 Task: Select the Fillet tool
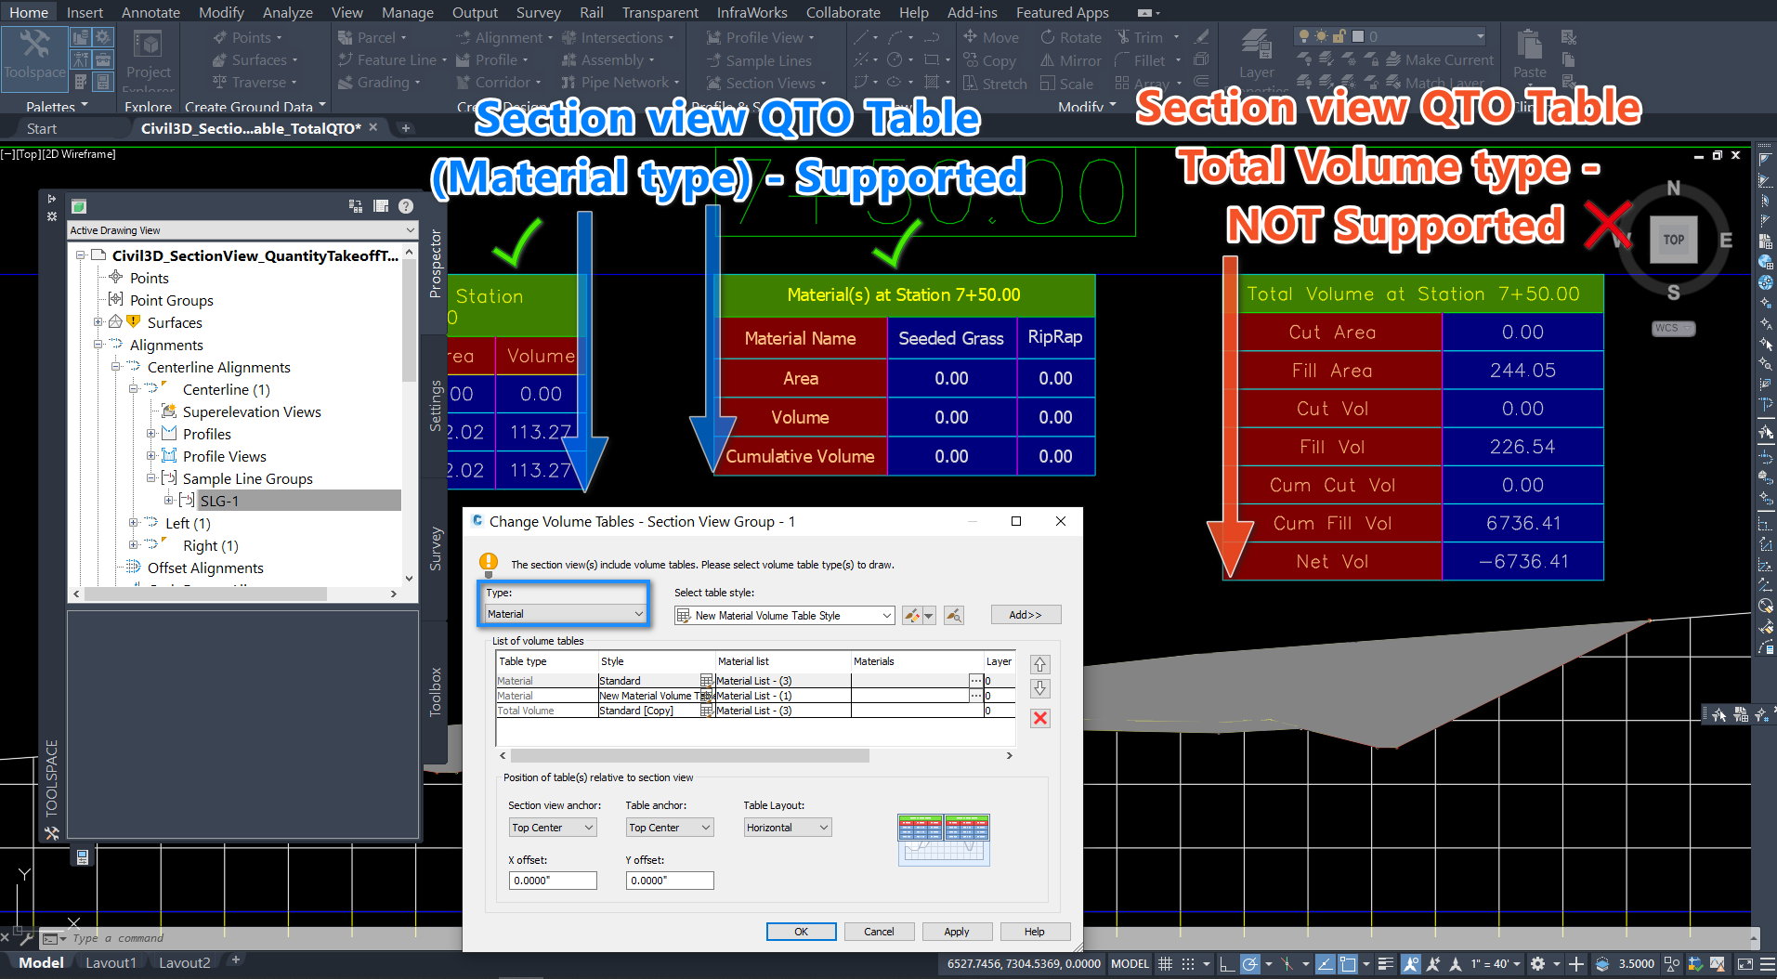(x=1140, y=60)
